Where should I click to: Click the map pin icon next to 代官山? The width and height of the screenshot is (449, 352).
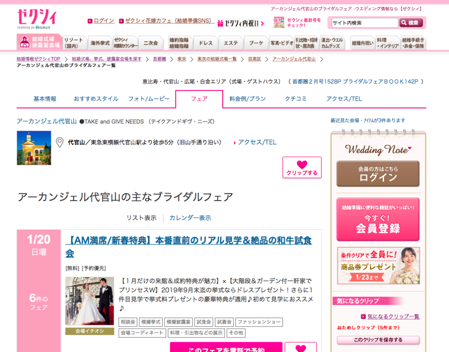(60, 142)
